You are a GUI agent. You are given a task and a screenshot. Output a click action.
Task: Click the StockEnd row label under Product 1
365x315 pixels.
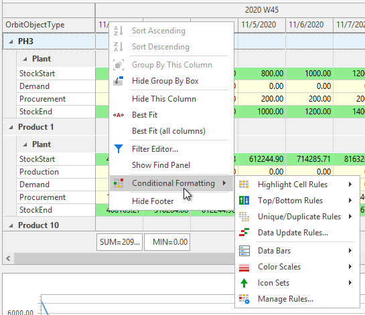56,210
